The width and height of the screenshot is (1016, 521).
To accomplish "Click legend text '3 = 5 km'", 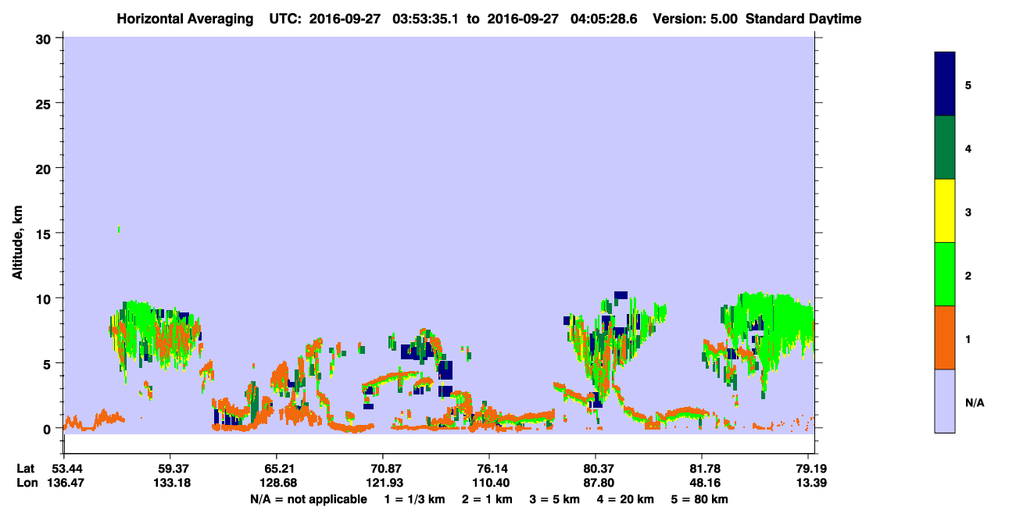I will (556, 499).
